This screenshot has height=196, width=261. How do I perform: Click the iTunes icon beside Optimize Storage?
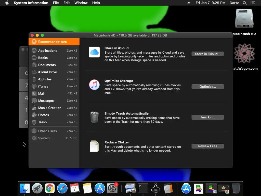point(94,85)
